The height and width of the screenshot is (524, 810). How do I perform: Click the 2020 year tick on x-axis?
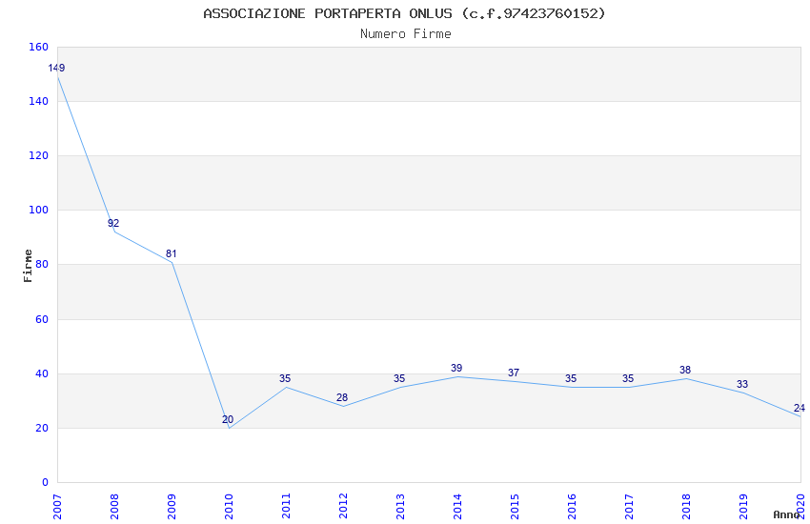[800, 502]
